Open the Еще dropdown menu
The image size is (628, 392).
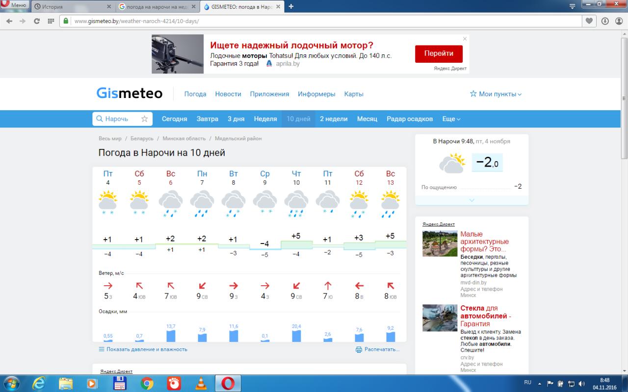pos(451,119)
